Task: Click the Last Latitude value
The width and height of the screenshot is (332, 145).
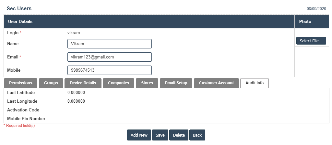Action: pyautogui.click(x=77, y=93)
